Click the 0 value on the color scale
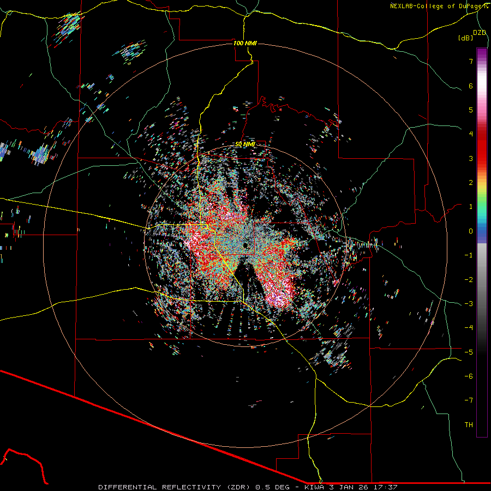This screenshot has height=491, width=491. point(471,231)
